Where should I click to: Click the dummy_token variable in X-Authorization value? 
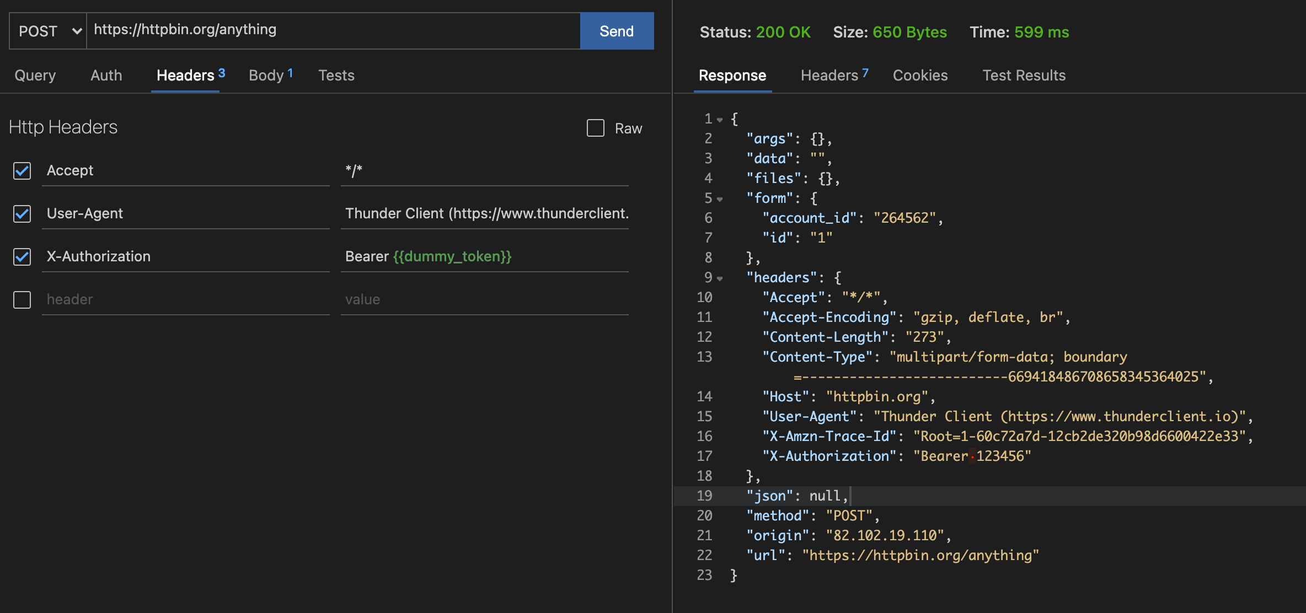(453, 256)
